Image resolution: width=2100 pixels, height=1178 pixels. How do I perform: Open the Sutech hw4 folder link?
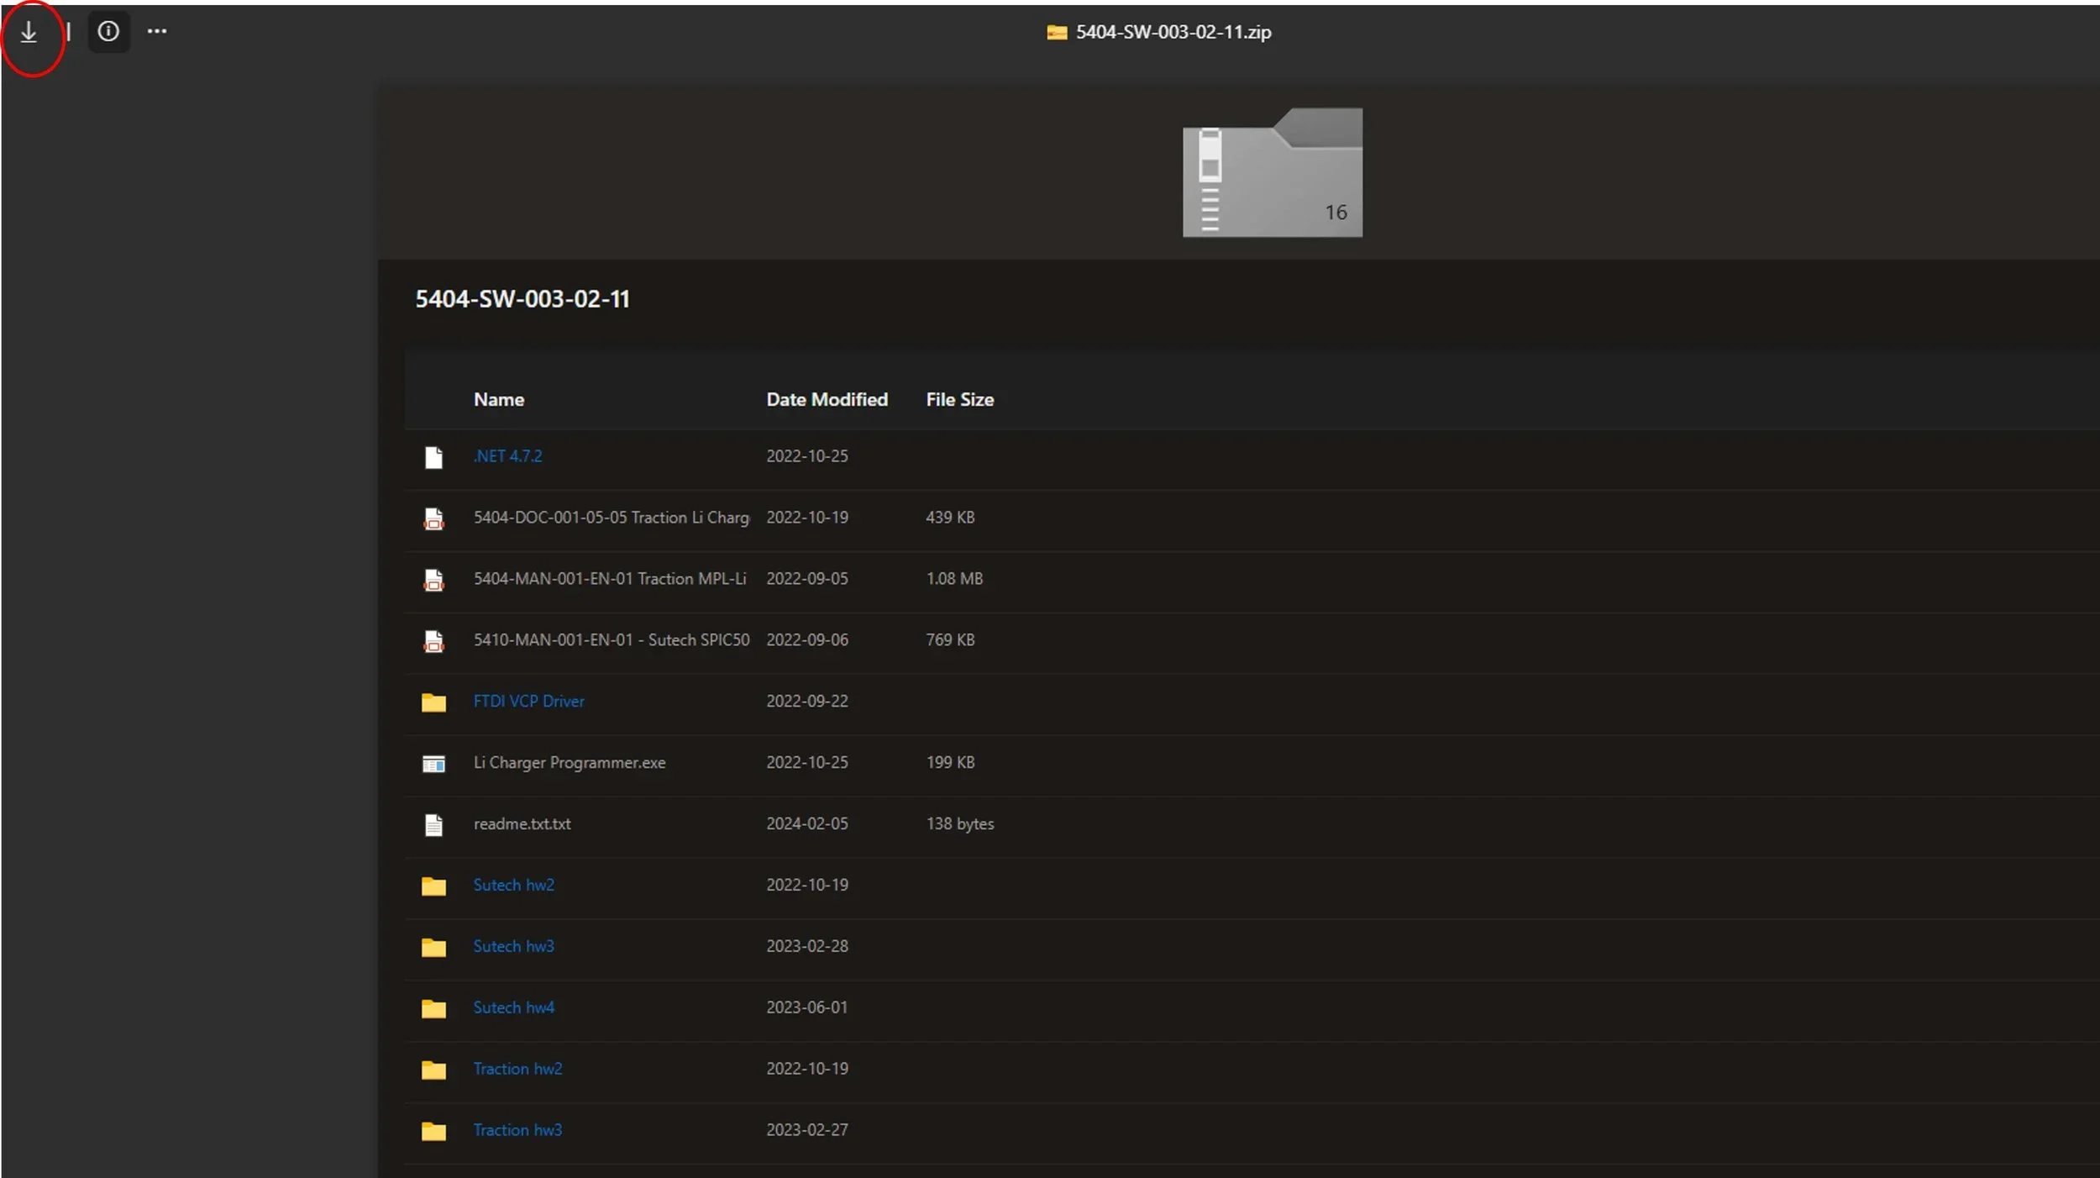(513, 1007)
